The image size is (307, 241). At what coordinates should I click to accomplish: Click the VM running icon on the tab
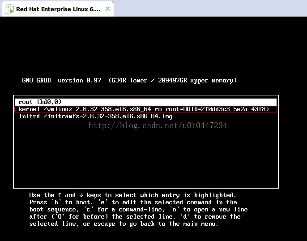(9, 9)
